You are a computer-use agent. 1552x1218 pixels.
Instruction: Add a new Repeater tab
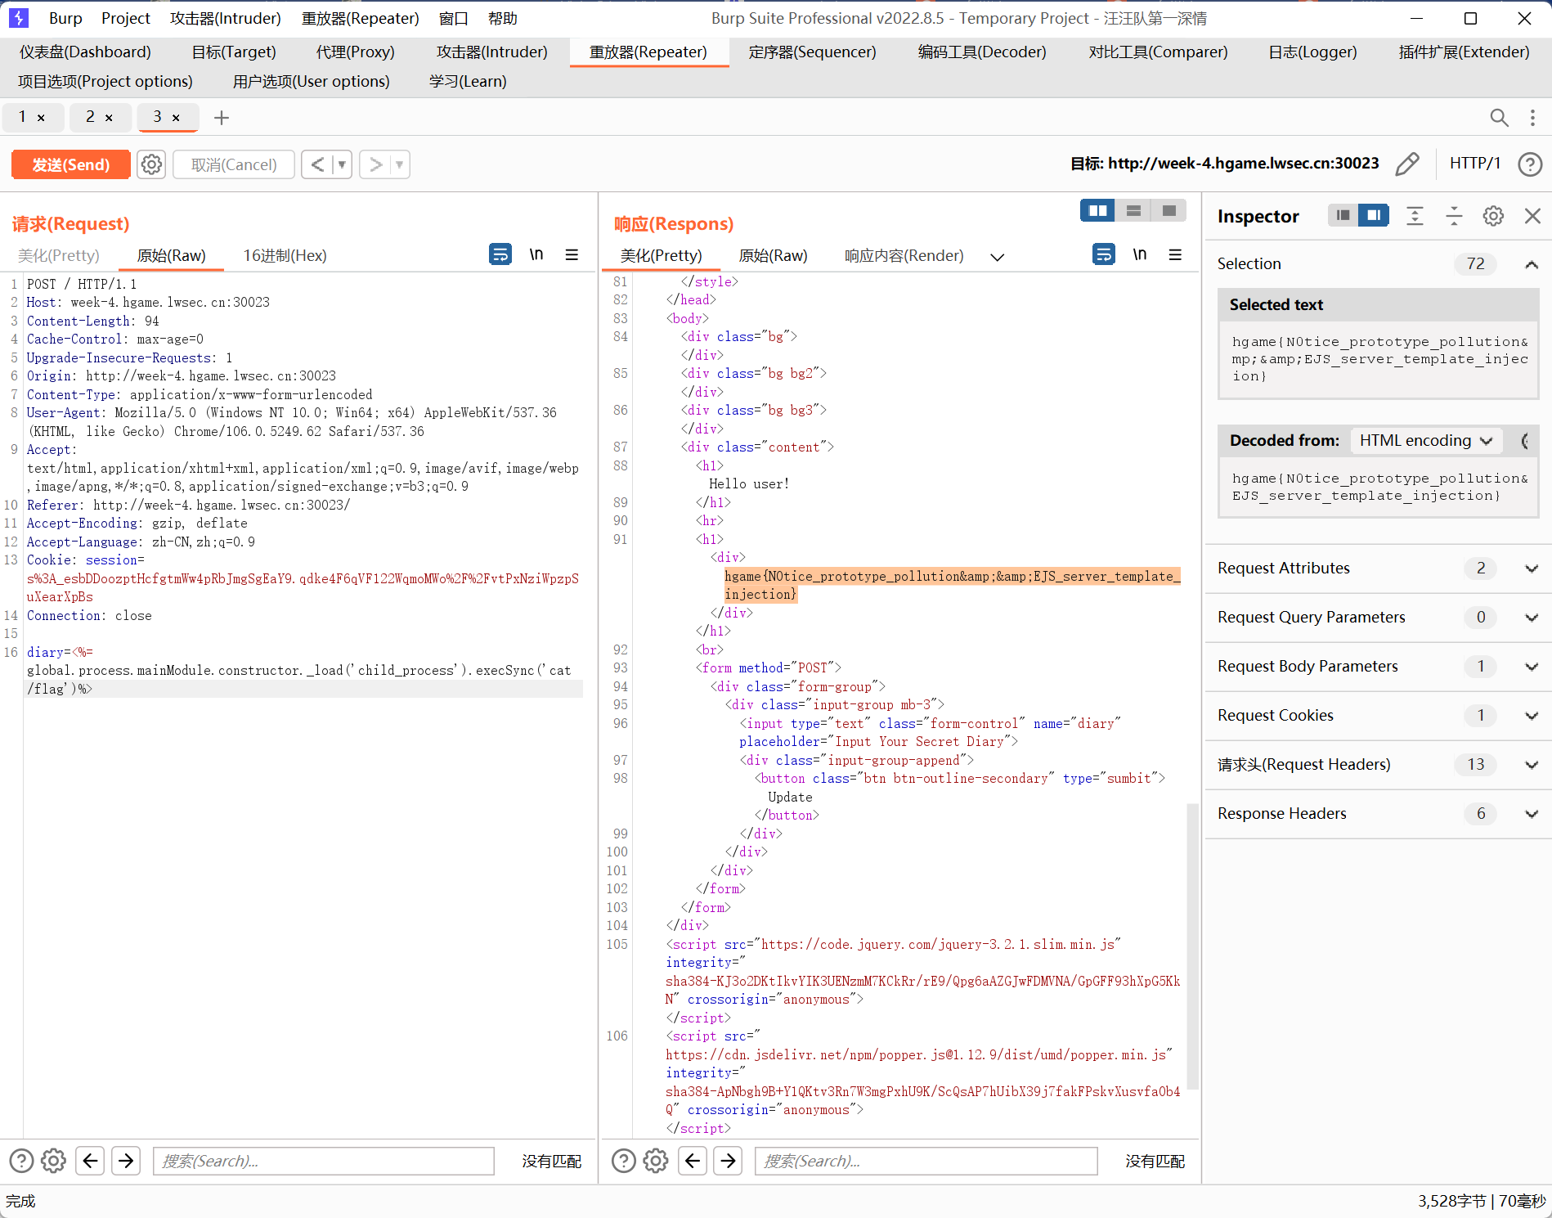click(221, 118)
